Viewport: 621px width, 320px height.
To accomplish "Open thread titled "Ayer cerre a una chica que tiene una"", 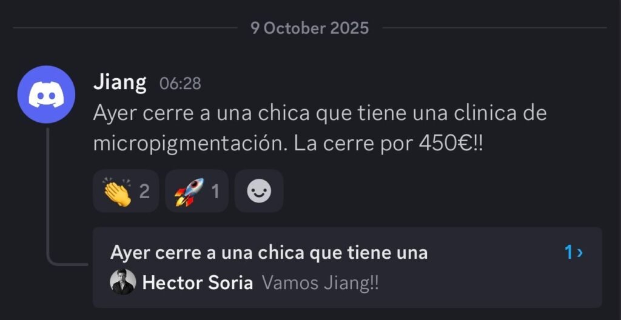I will pos(269,253).
